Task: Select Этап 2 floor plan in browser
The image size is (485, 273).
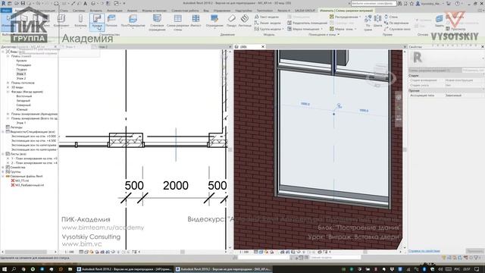Action: (x=21, y=79)
